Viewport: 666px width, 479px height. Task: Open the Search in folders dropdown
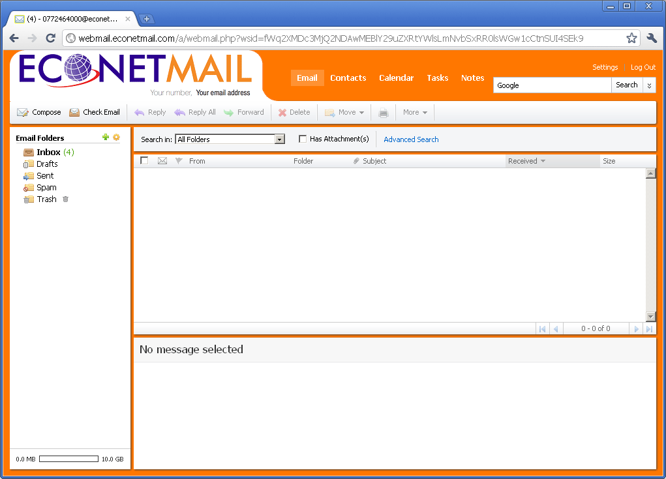pyautogui.click(x=280, y=139)
